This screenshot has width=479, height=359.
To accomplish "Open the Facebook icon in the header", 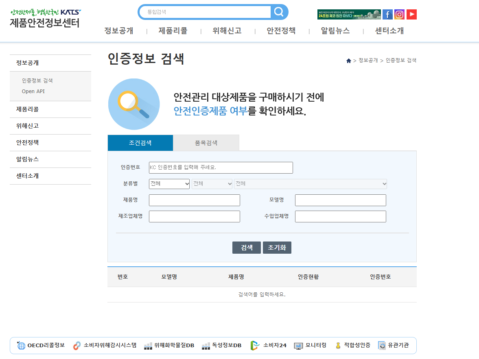I will point(387,14).
